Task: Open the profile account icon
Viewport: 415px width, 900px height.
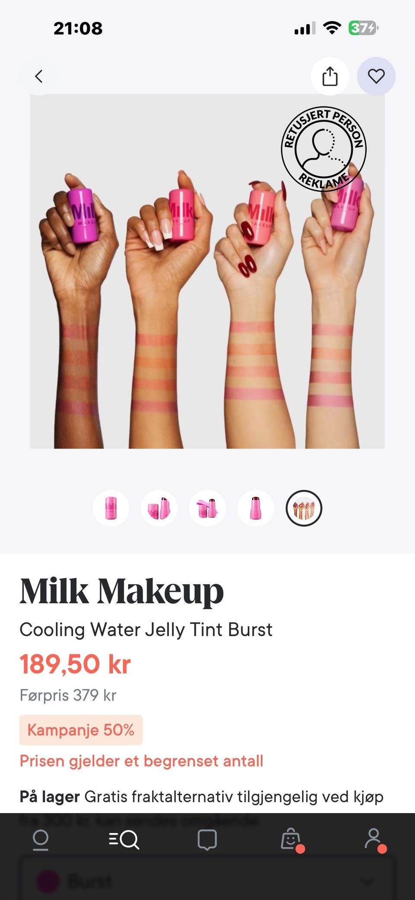Action: (374, 839)
